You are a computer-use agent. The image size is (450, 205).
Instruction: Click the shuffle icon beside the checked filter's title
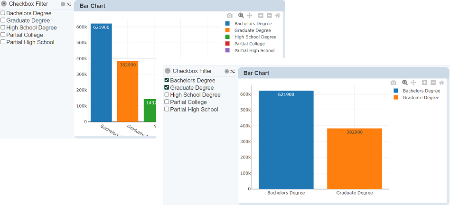[233, 71]
